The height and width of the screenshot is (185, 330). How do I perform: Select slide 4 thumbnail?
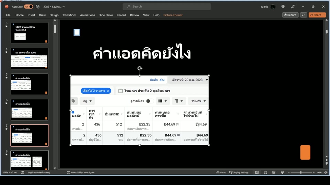30,59
